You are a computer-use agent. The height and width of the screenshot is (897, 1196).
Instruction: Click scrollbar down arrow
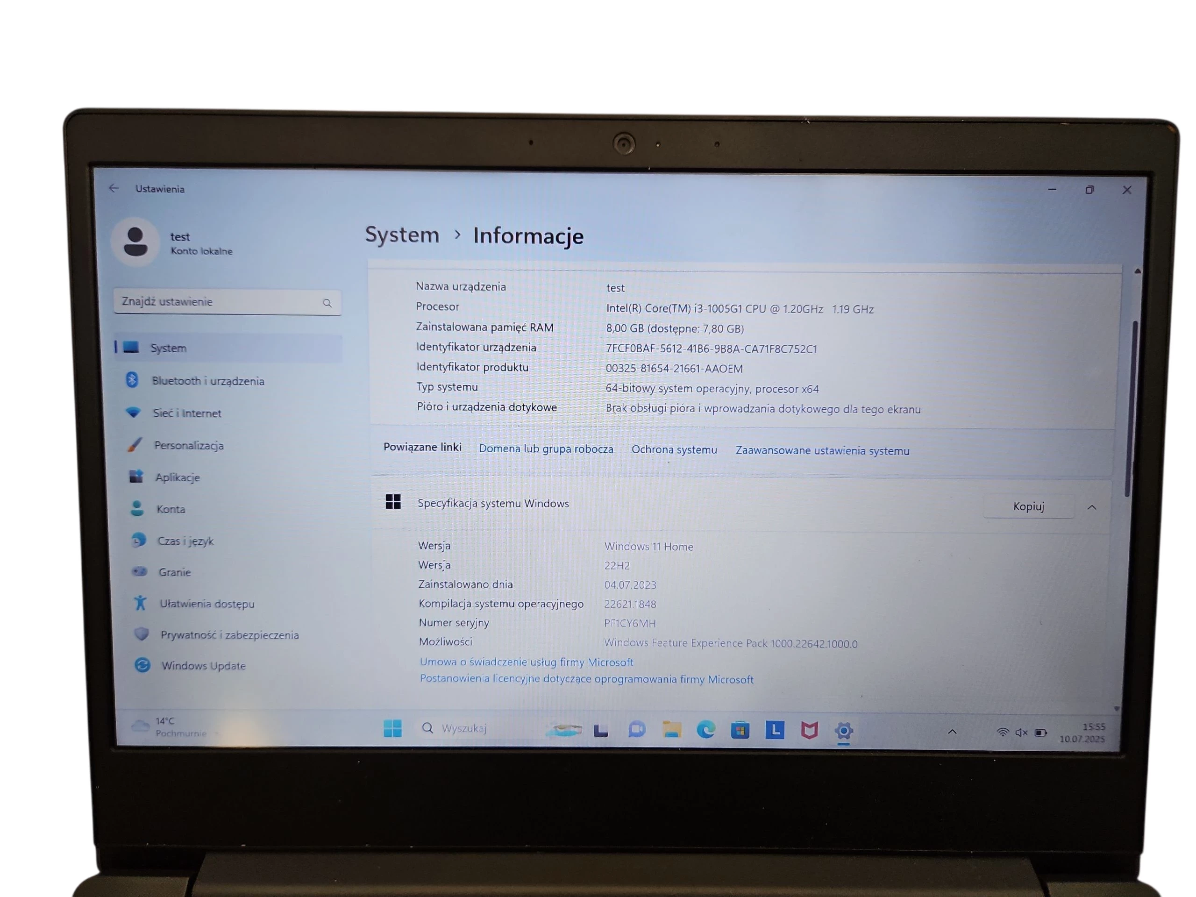(x=1117, y=708)
